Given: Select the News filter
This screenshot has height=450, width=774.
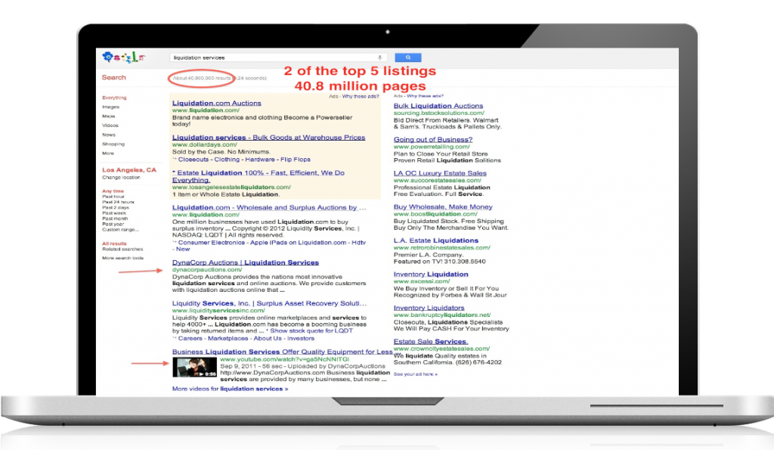Looking at the screenshot, I should tap(109, 135).
